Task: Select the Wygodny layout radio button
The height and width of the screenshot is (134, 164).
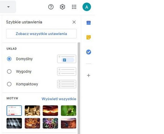Action: 9,71
